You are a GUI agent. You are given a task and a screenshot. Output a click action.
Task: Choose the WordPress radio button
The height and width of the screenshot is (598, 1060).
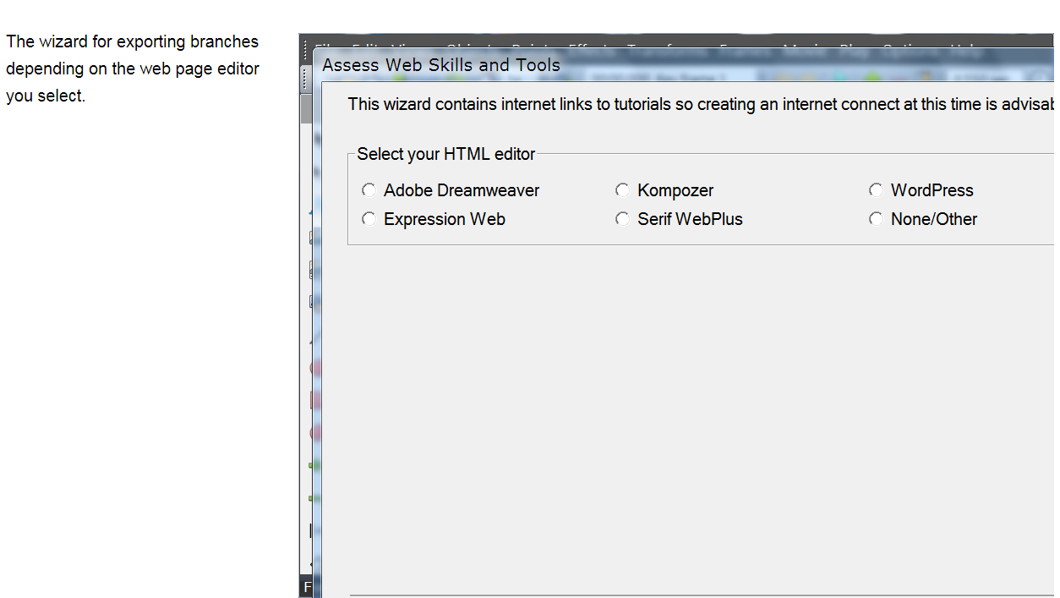[x=876, y=190]
